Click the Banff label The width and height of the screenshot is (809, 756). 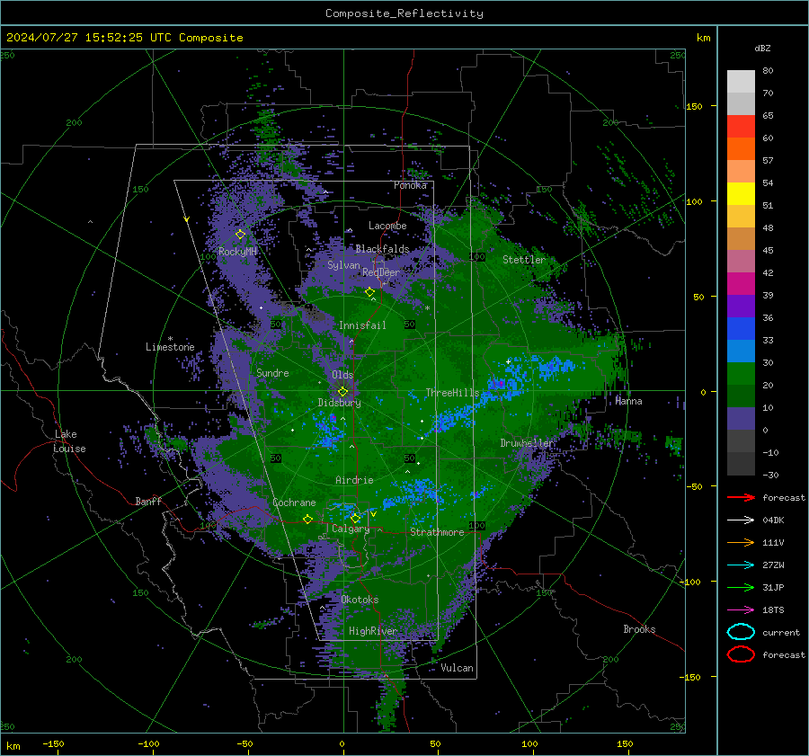[148, 501]
